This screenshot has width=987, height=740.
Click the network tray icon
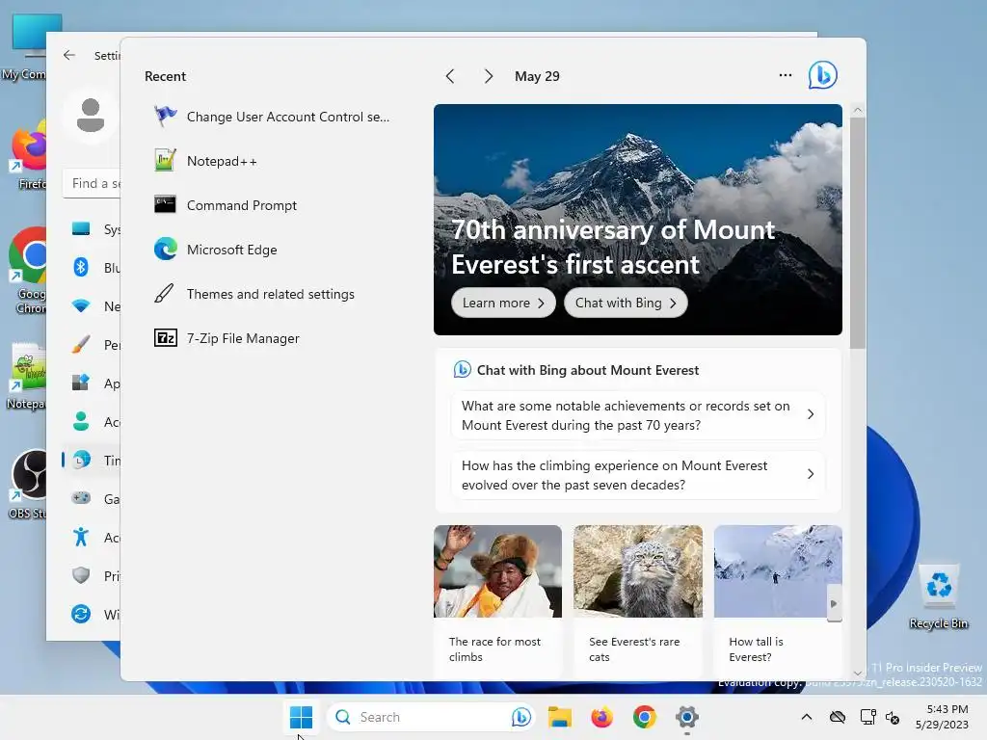pos(867,717)
